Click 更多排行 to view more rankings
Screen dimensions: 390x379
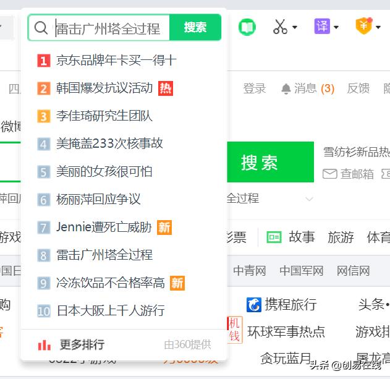click(x=82, y=345)
